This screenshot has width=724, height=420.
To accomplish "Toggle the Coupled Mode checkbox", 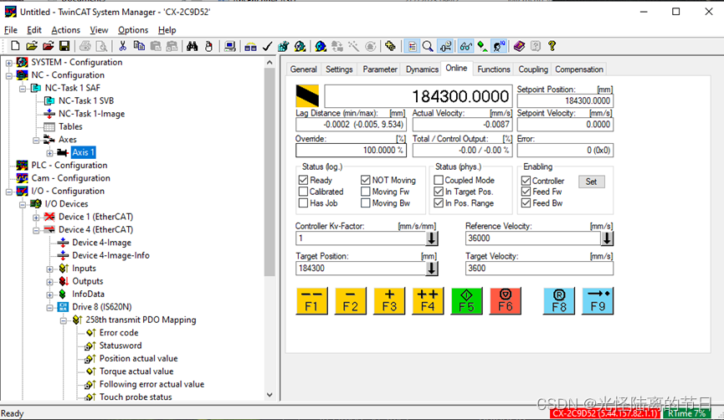I will point(439,180).
